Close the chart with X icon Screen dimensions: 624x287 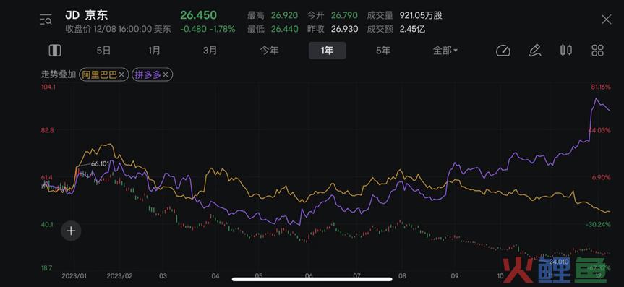tap(606, 19)
